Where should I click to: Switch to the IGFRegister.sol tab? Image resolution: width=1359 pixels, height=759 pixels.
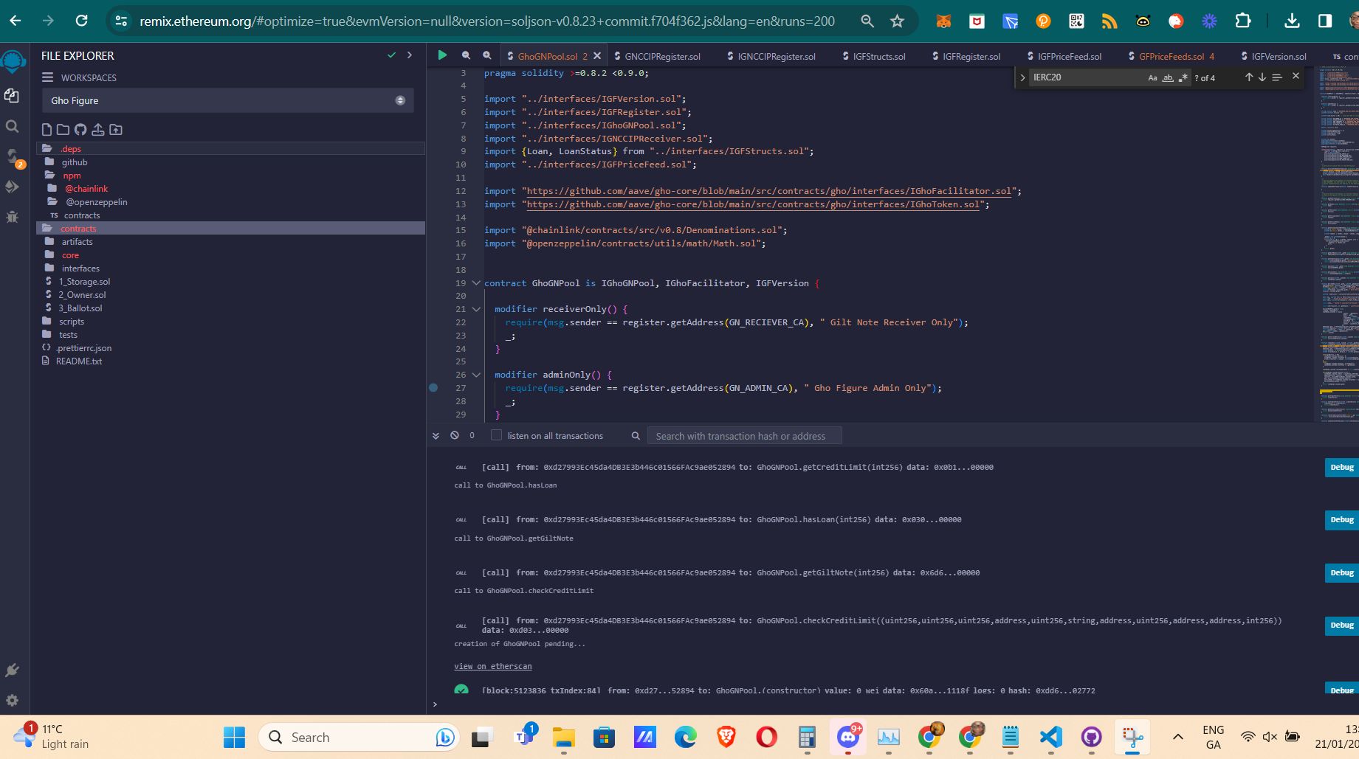tap(966, 56)
